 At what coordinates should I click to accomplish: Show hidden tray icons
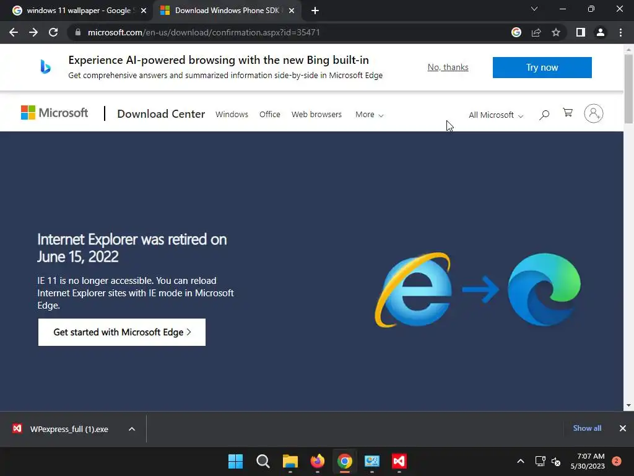point(521,461)
